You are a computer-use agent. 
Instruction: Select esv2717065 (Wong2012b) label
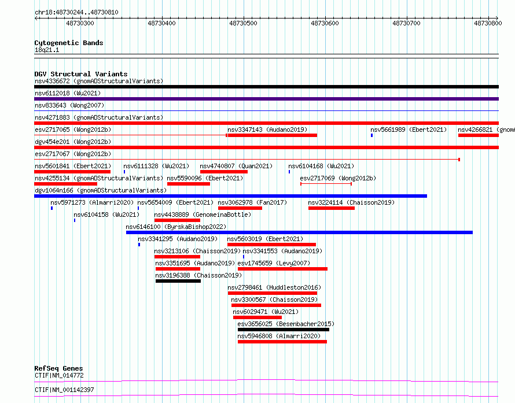[73, 130]
